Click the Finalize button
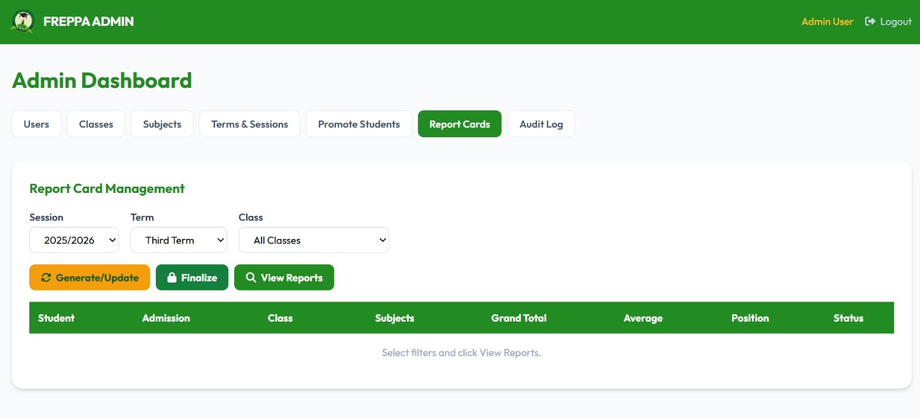Screen dimensions: 920x417 pos(192,277)
